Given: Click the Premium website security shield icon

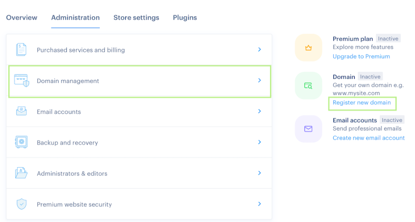Looking at the screenshot, I should (22, 204).
